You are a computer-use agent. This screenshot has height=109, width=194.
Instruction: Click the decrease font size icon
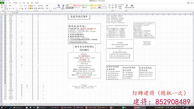26,6
